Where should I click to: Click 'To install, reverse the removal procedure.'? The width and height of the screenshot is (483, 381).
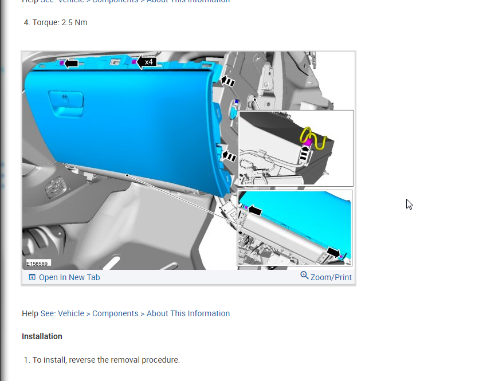tap(106, 360)
